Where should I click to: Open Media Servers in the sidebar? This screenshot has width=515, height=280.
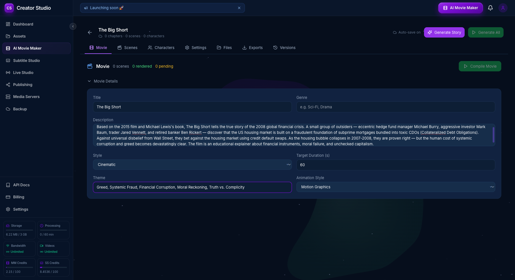(36, 97)
